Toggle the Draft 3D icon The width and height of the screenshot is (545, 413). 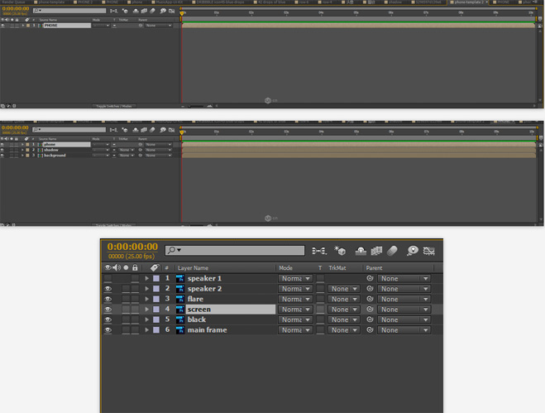coord(340,250)
